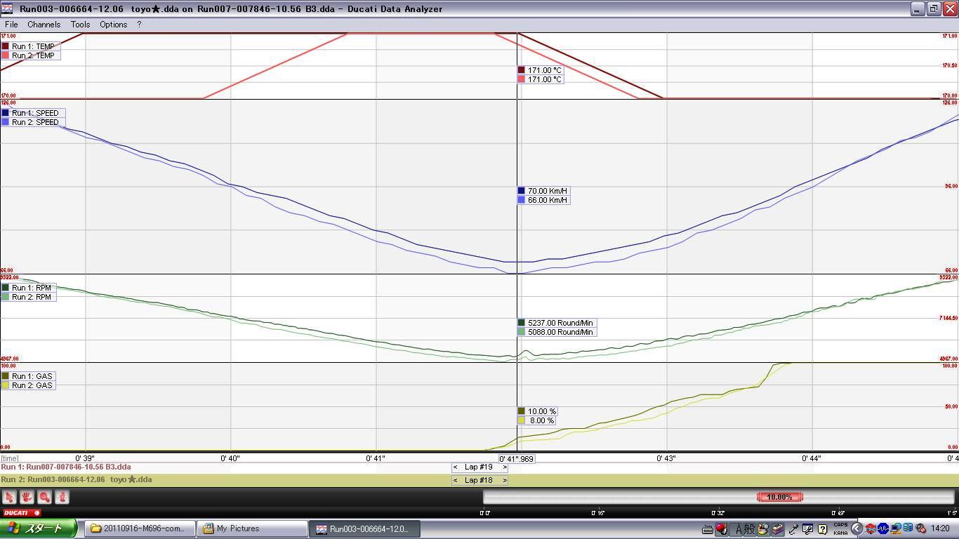Click the language bar microphone icon

tap(794, 529)
